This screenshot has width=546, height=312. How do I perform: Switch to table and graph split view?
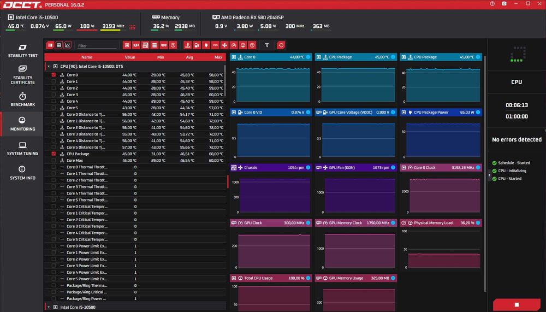[x=50, y=45]
